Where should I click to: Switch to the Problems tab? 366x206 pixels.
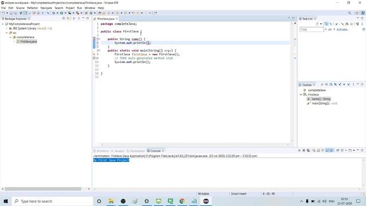(x=101, y=151)
